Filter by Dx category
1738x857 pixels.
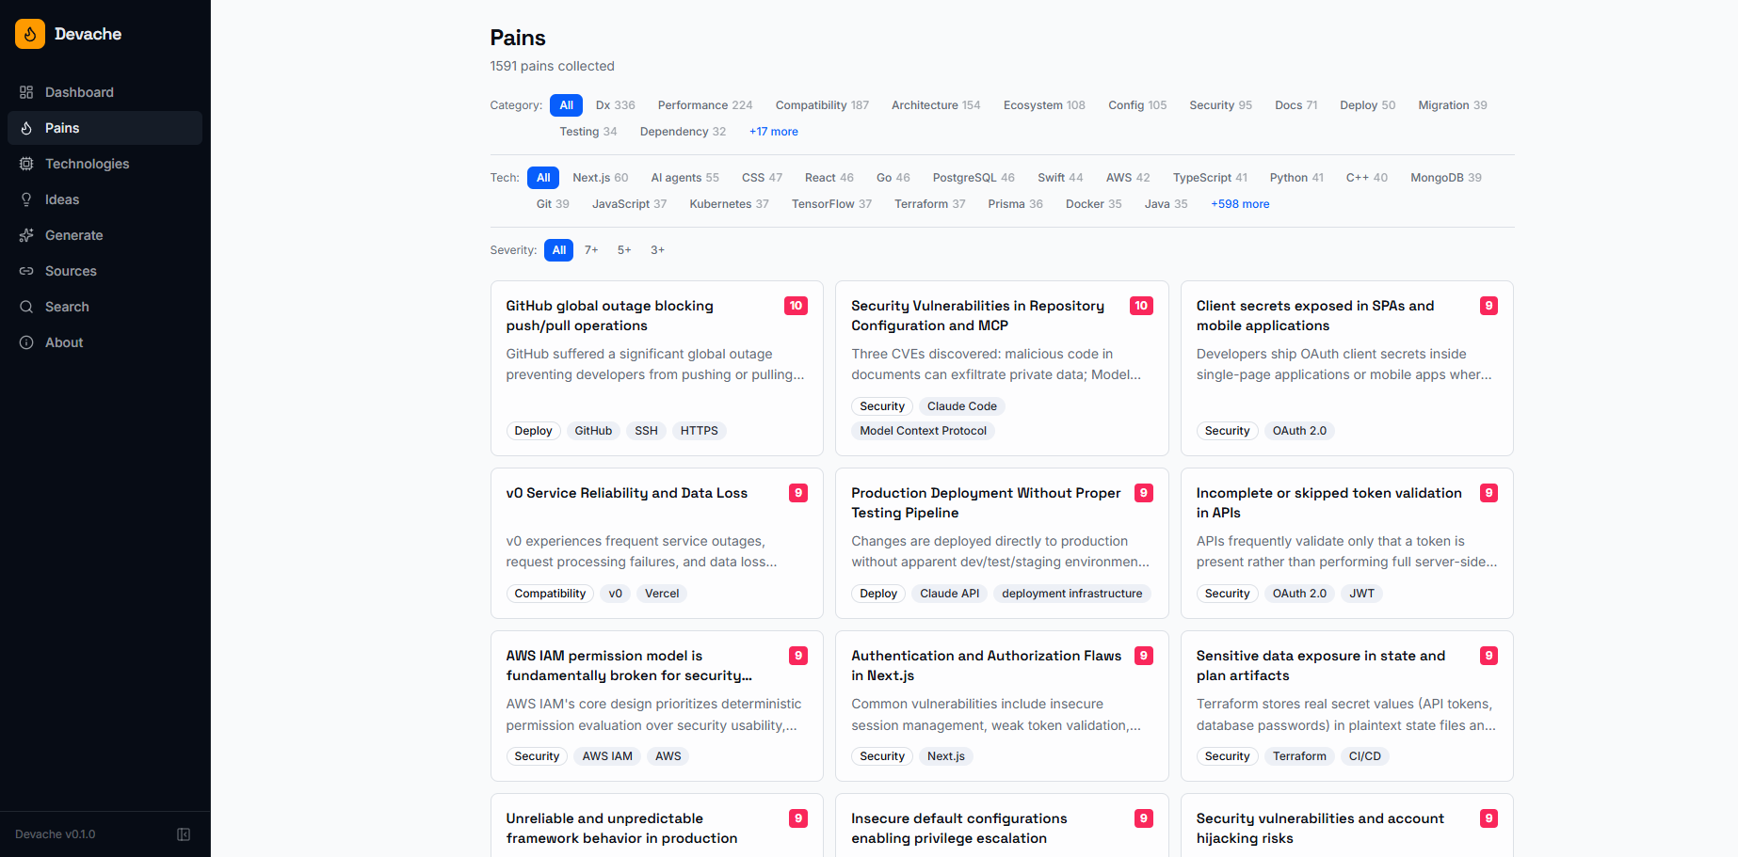pyautogui.click(x=615, y=105)
